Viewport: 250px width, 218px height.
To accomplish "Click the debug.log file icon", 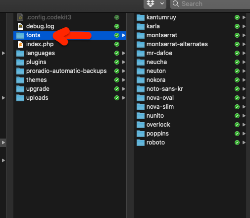I will 20,26.
